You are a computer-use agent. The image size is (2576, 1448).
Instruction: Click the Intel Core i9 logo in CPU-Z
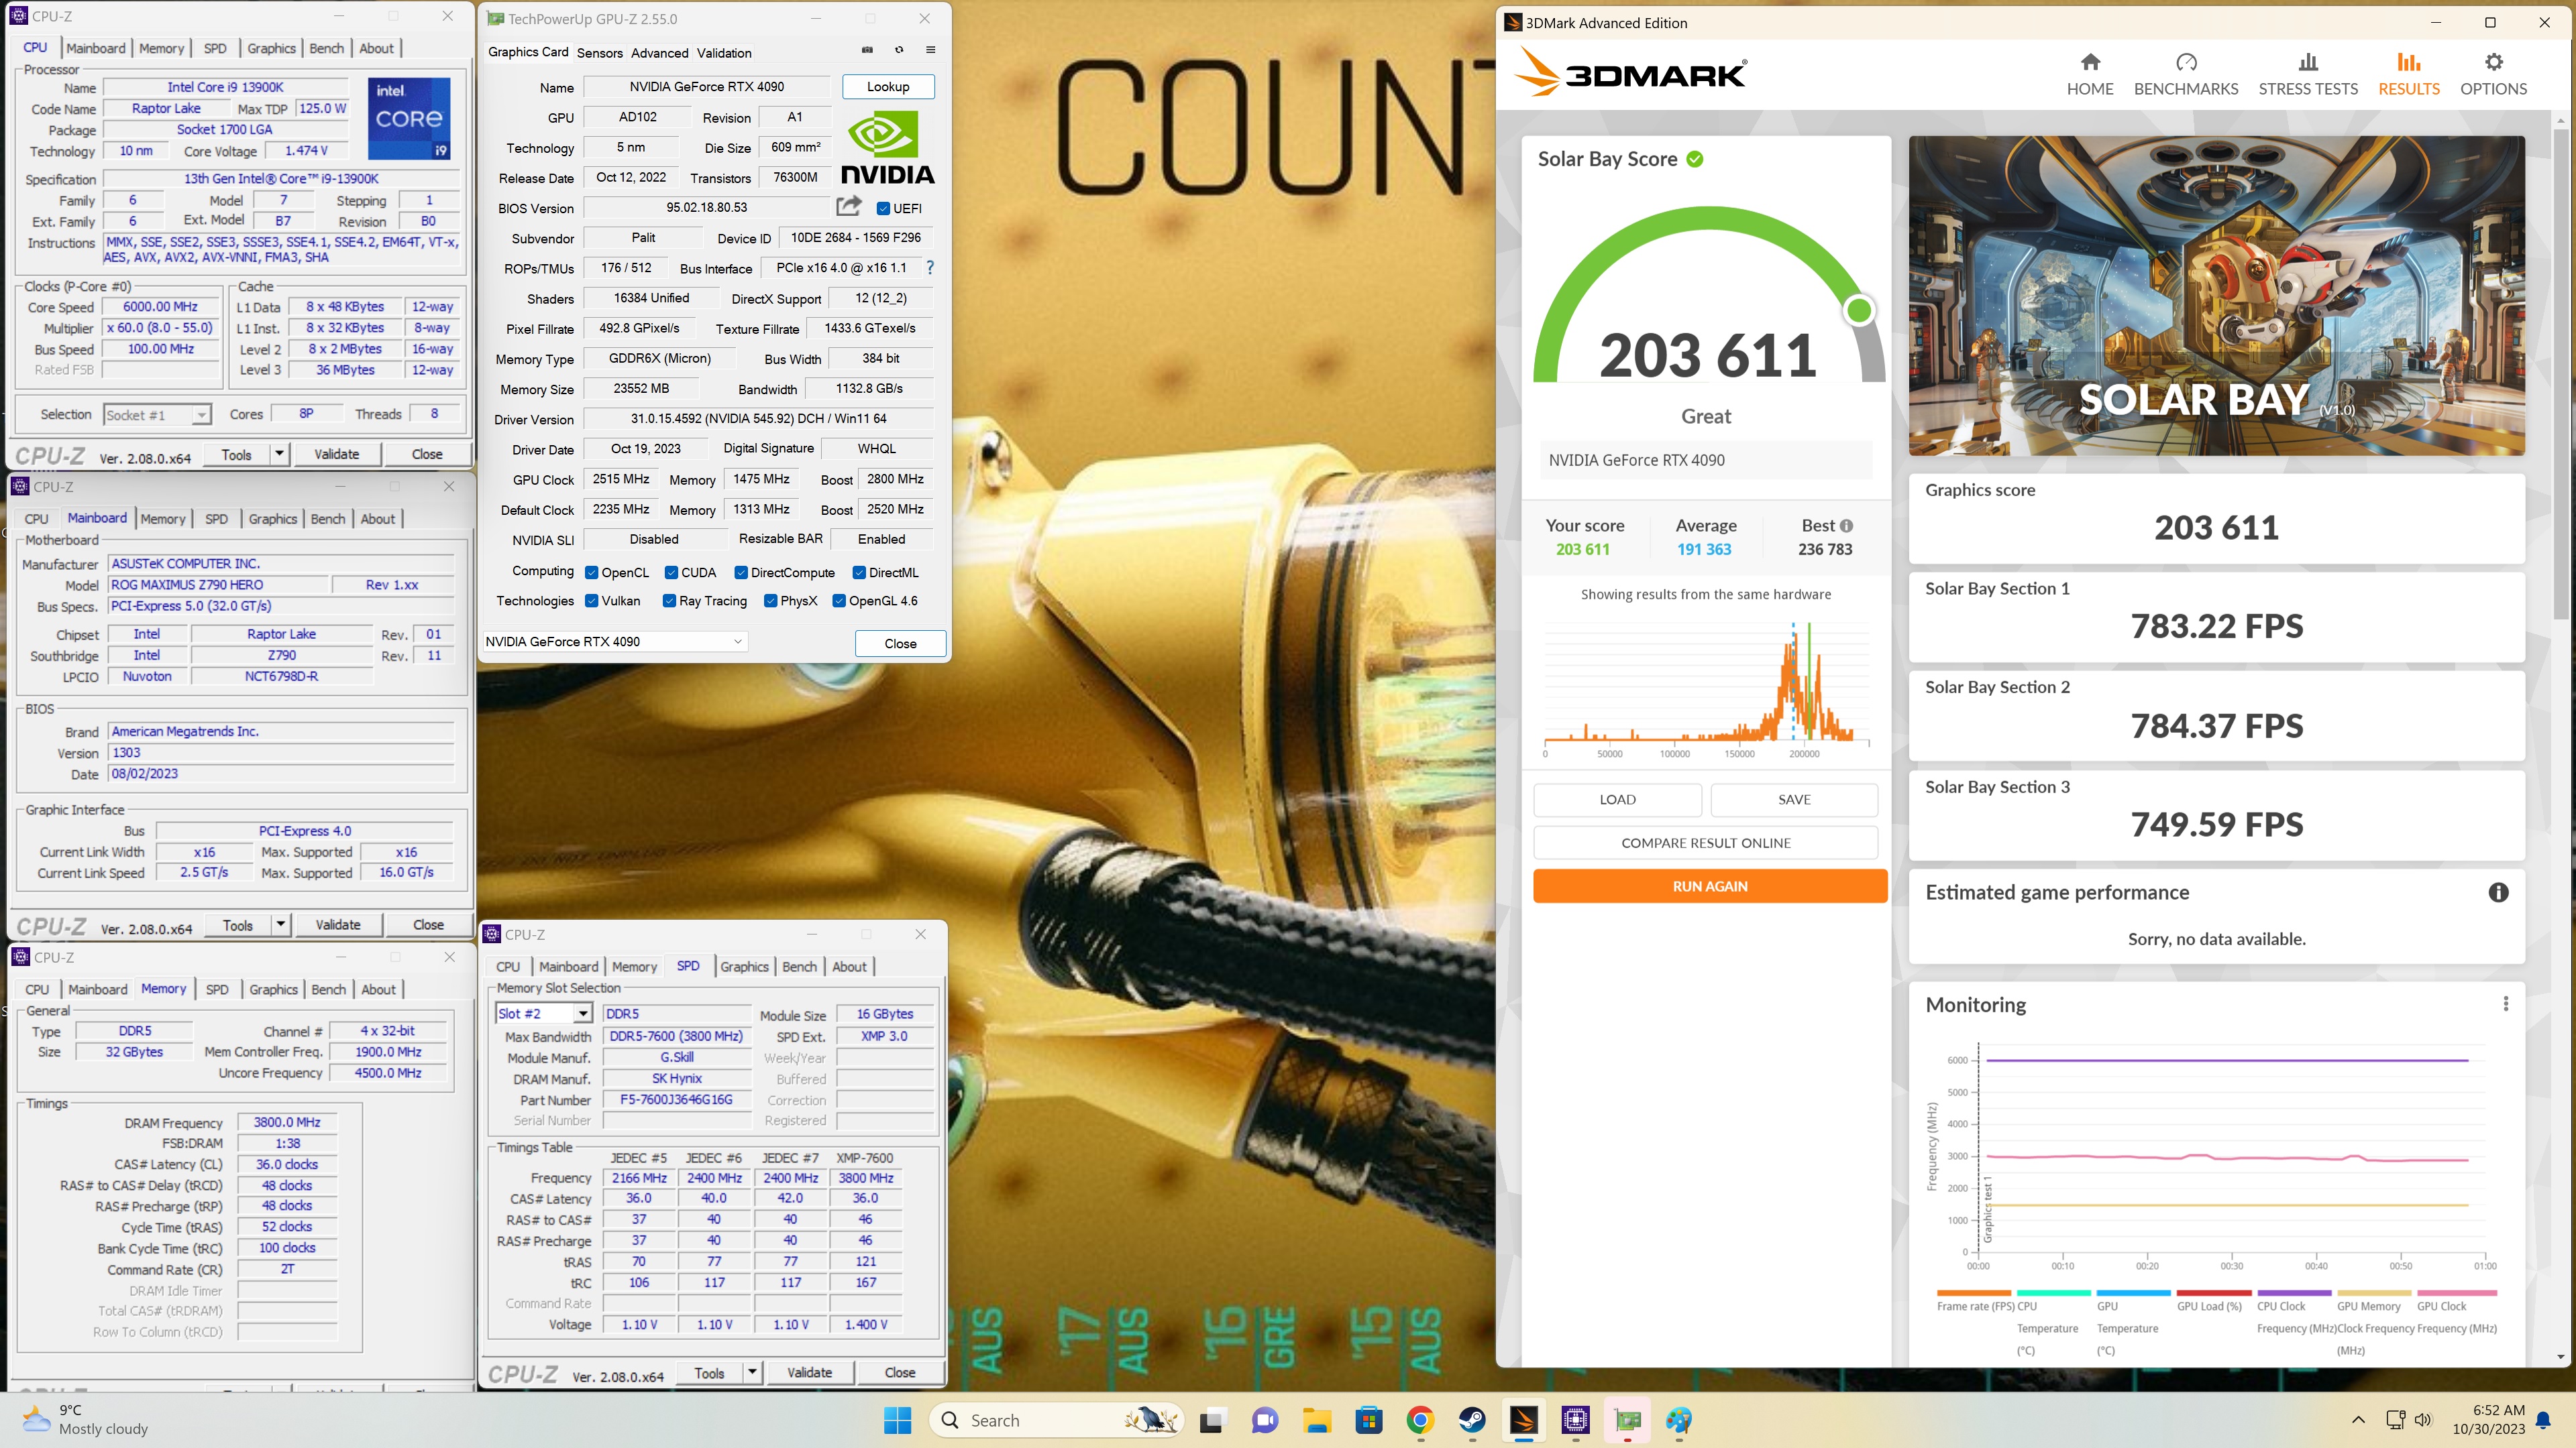(409, 119)
